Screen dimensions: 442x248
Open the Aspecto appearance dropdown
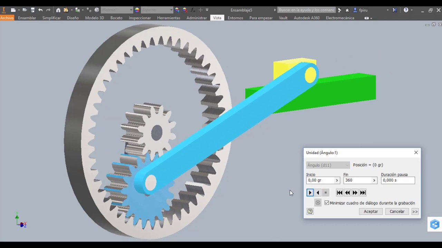157,10
